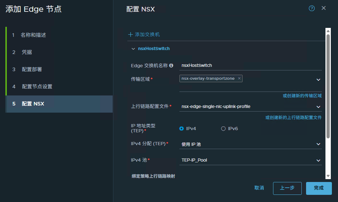Go to step 3 配置部署
The height and width of the screenshot is (202, 338).
pos(32,69)
